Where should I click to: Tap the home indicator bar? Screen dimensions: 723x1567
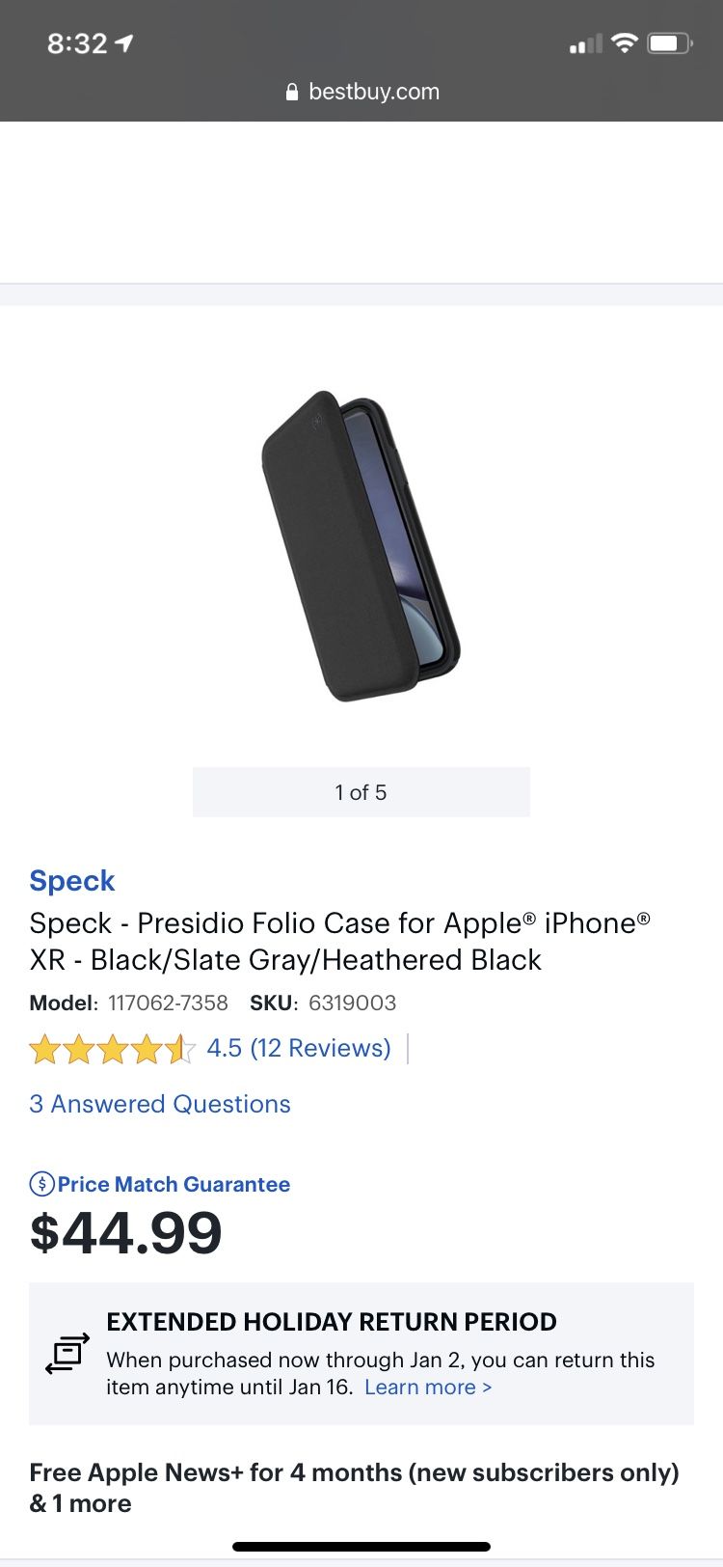tap(361, 1547)
